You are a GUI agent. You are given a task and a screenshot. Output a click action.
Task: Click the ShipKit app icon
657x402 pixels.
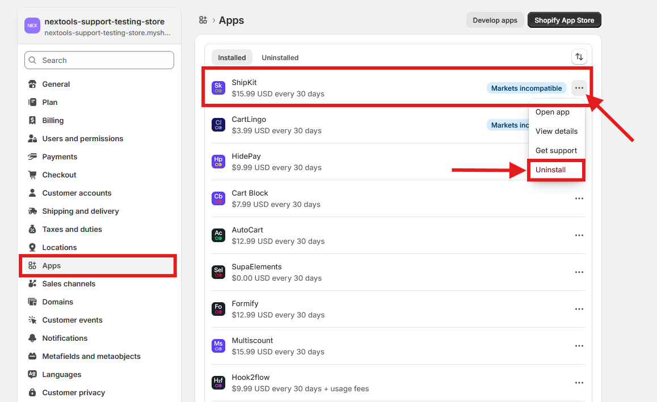(218, 88)
